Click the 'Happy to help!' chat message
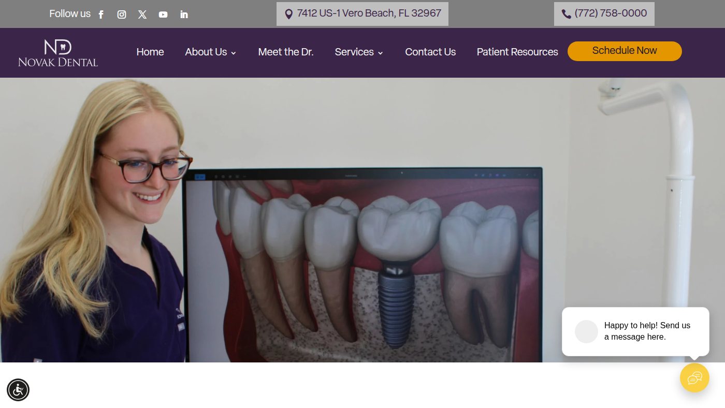Screen dimensions: 725x408 coord(647,331)
